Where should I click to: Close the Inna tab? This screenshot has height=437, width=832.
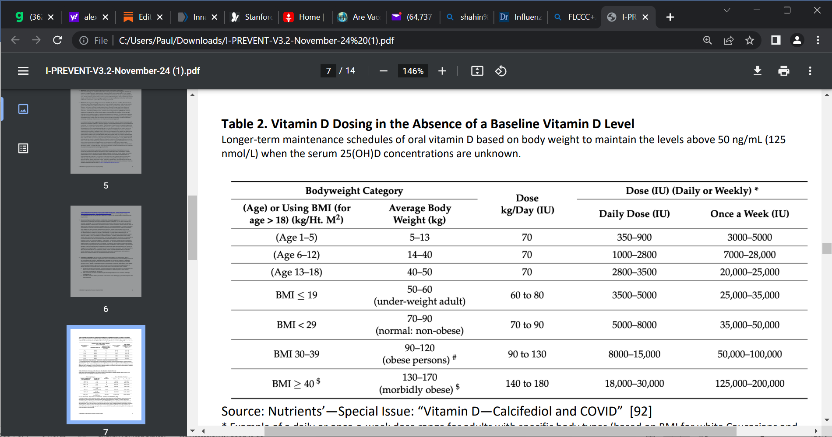coord(214,17)
